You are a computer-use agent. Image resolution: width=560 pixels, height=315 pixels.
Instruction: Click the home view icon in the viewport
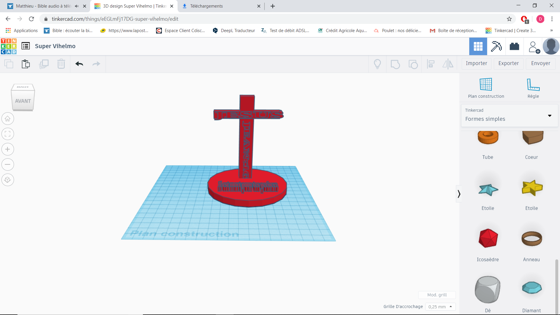(x=8, y=118)
